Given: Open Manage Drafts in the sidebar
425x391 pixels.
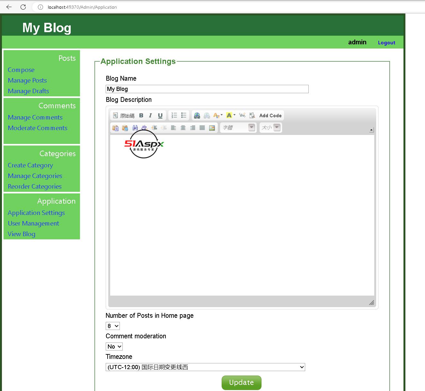Looking at the screenshot, I should 29,91.
